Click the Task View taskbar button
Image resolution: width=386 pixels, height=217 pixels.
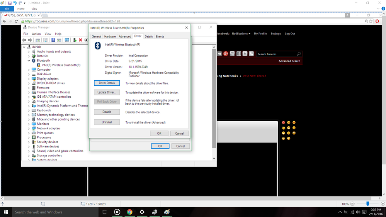click(104, 212)
